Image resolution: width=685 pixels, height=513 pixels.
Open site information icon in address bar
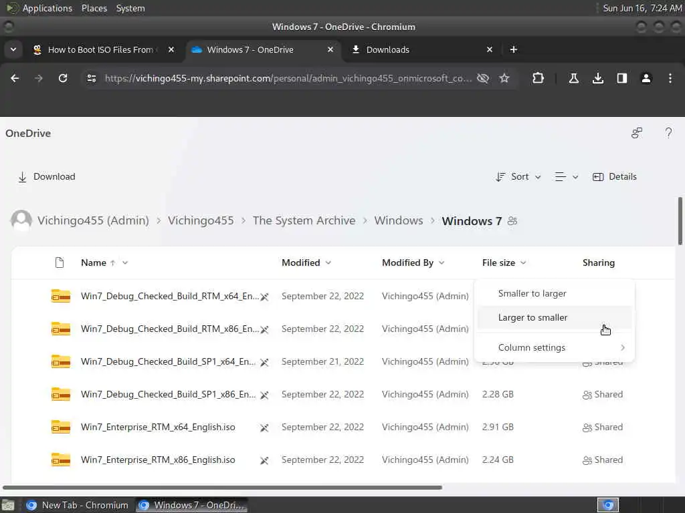[91, 78]
